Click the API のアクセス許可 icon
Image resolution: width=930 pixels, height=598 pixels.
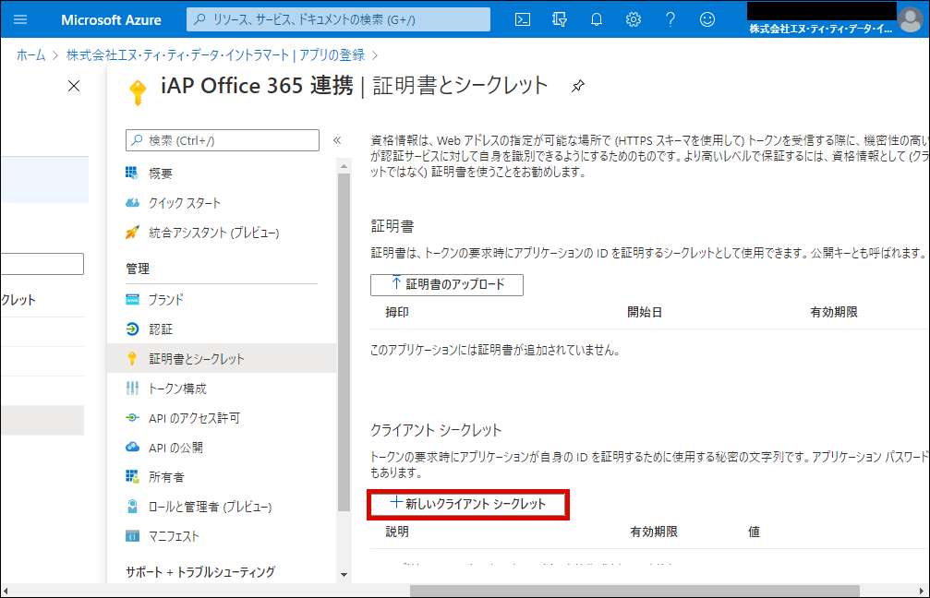[x=132, y=418]
